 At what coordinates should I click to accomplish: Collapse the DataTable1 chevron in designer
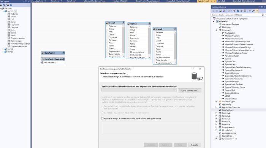pyautogui.click(x=63, y=53)
